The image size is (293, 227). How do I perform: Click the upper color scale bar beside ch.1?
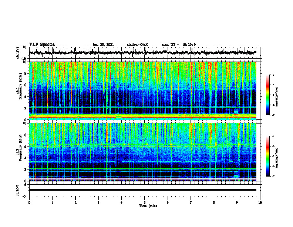tap(267, 95)
